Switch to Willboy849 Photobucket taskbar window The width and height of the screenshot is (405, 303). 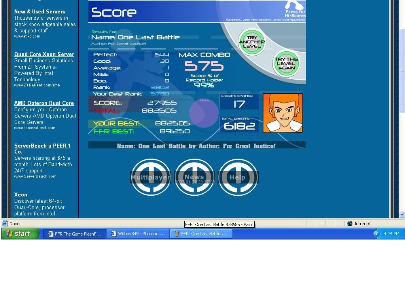[x=138, y=234]
